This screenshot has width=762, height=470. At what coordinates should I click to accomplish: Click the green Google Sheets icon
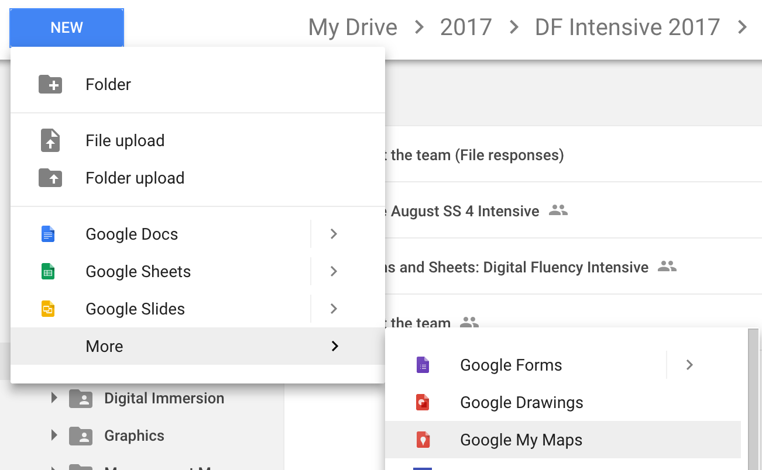(x=48, y=272)
